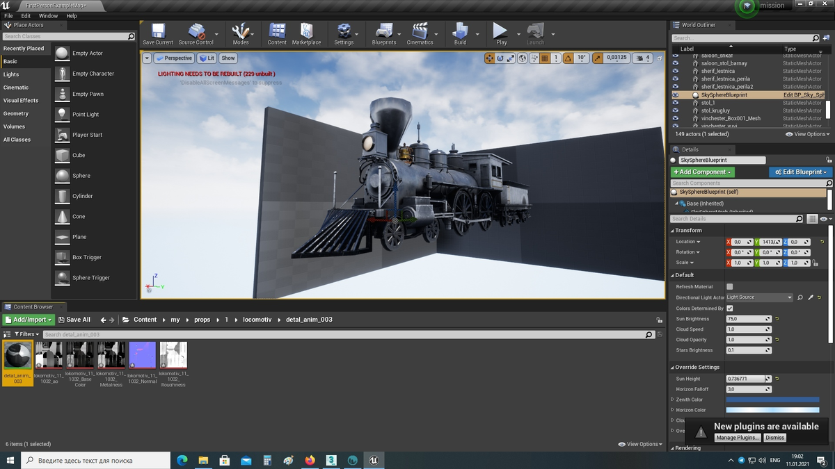Viewport: 835px width, 469px height.
Task: Open the Directional Light Actor dropdown
Action: click(x=759, y=297)
